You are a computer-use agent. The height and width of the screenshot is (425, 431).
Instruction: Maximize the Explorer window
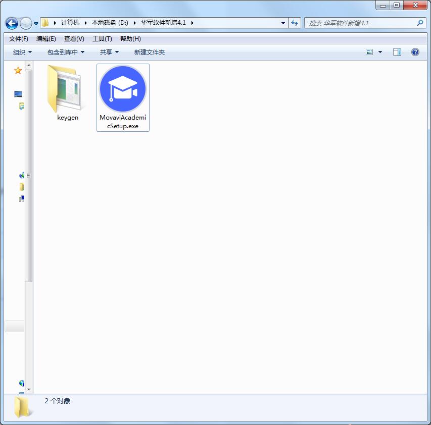click(397, 6)
